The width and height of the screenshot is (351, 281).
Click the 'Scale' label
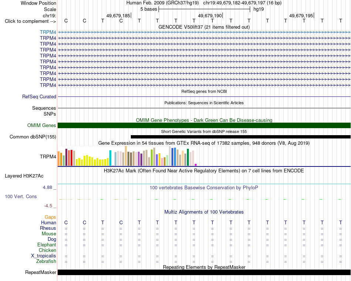coord(50,9)
